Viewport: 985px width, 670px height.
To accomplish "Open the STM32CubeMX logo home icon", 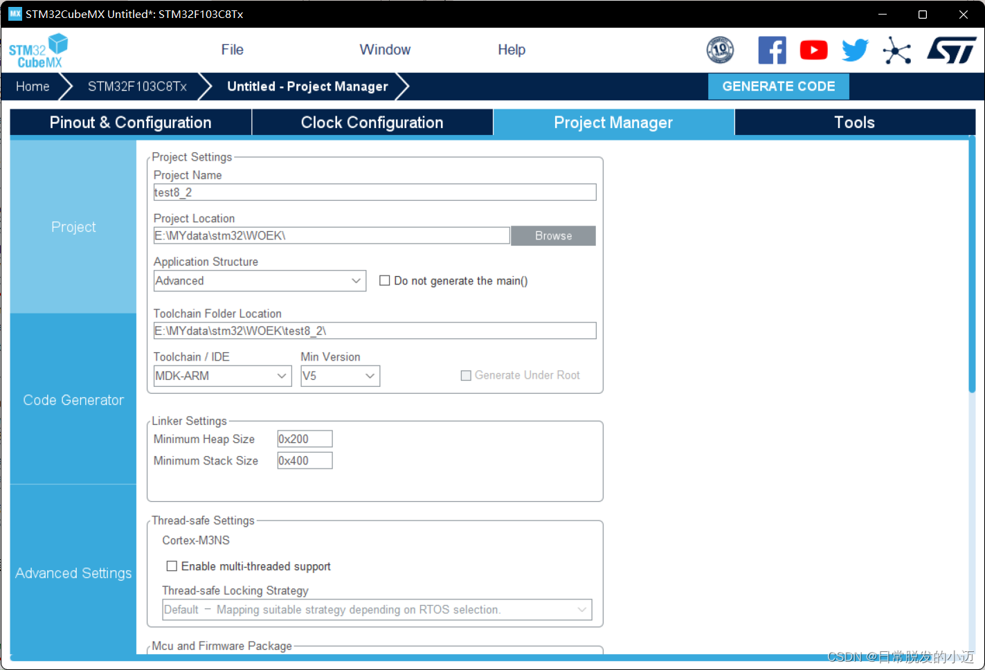I will tap(39, 51).
